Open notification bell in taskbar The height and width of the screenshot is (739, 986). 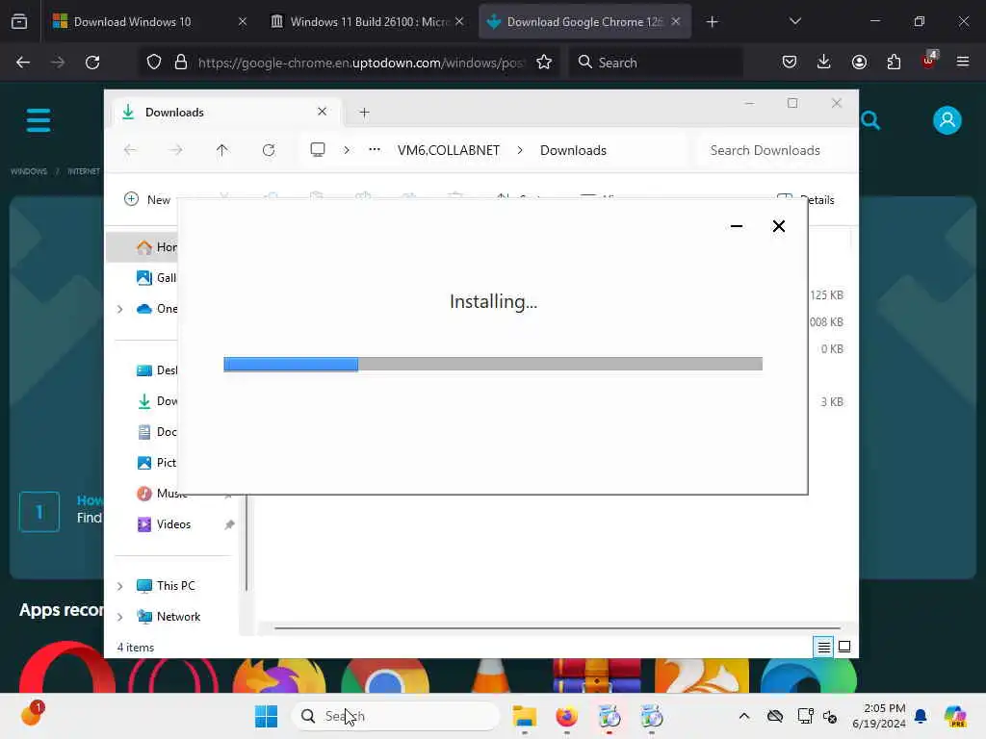[x=921, y=716]
